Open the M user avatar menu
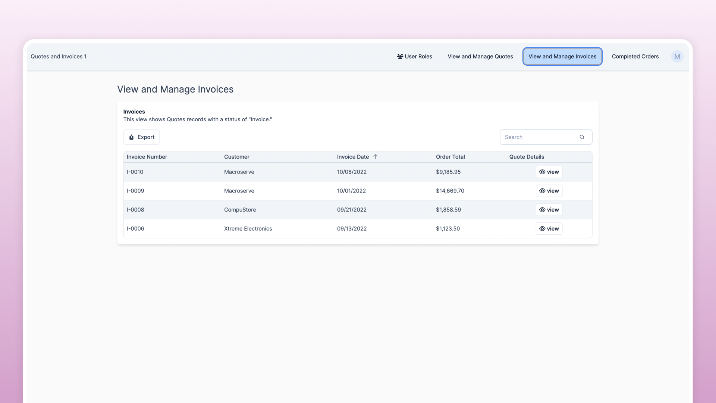This screenshot has height=403, width=716. point(677,56)
